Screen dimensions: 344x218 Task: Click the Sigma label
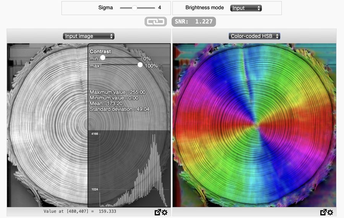point(105,8)
